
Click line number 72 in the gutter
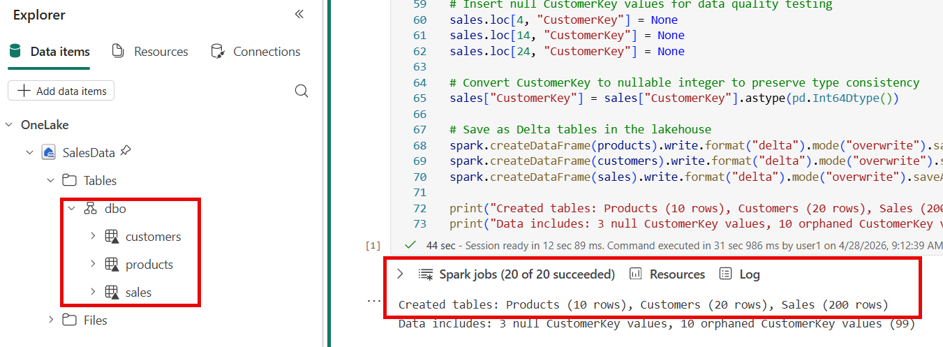pyautogui.click(x=419, y=208)
